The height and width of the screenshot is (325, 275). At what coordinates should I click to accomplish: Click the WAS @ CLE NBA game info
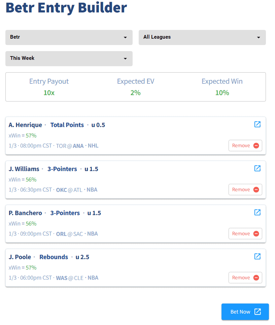coord(77,278)
